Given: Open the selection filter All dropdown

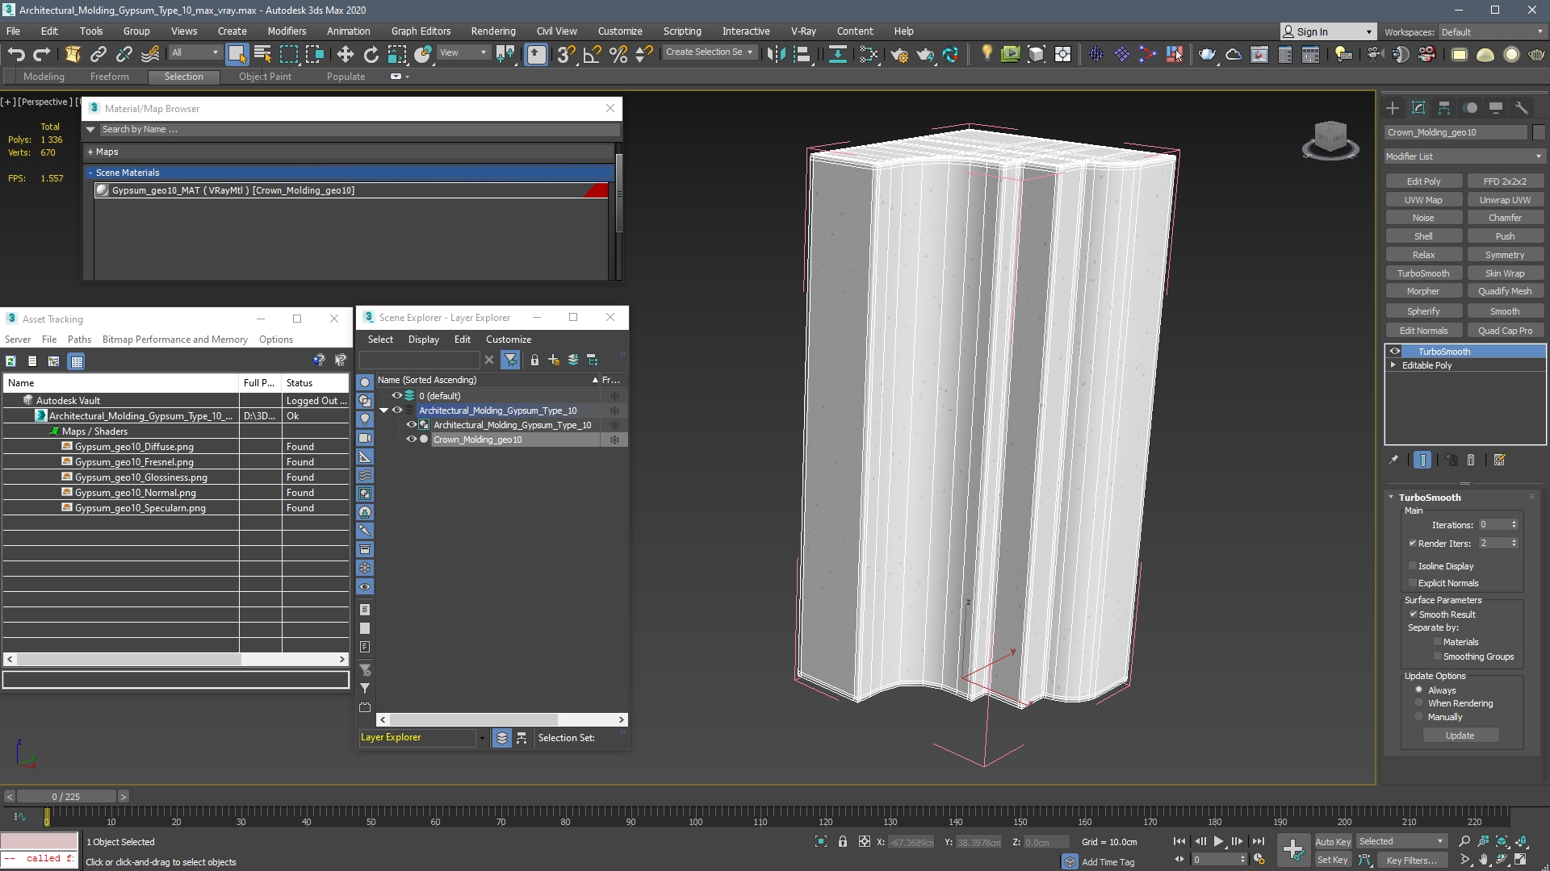Looking at the screenshot, I should pyautogui.click(x=195, y=52).
